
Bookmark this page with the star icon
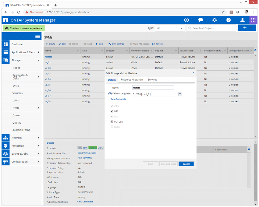click(223, 12)
